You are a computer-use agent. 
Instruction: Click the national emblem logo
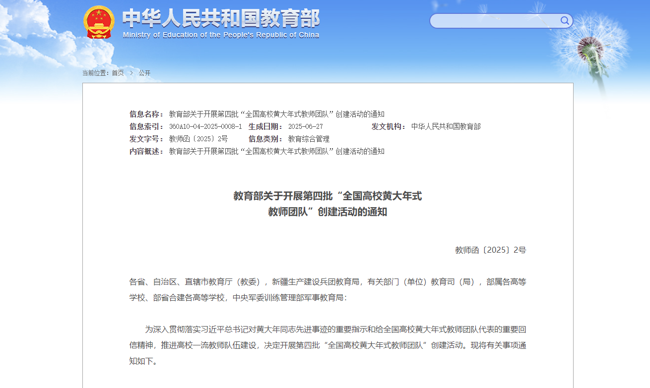click(99, 22)
